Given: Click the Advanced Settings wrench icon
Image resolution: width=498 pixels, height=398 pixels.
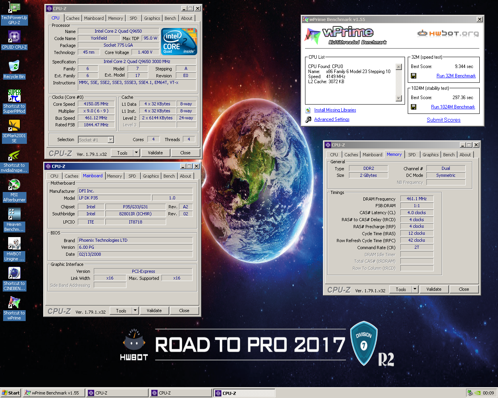Looking at the screenshot, I should click(308, 120).
